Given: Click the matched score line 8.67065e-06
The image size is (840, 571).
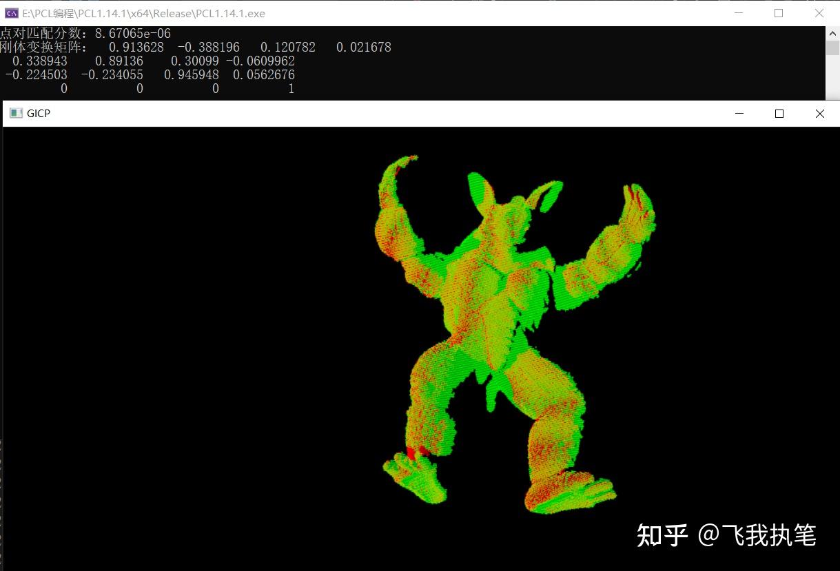Looking at the screenshot, I should pyautogui.click(x=131, y=33).
